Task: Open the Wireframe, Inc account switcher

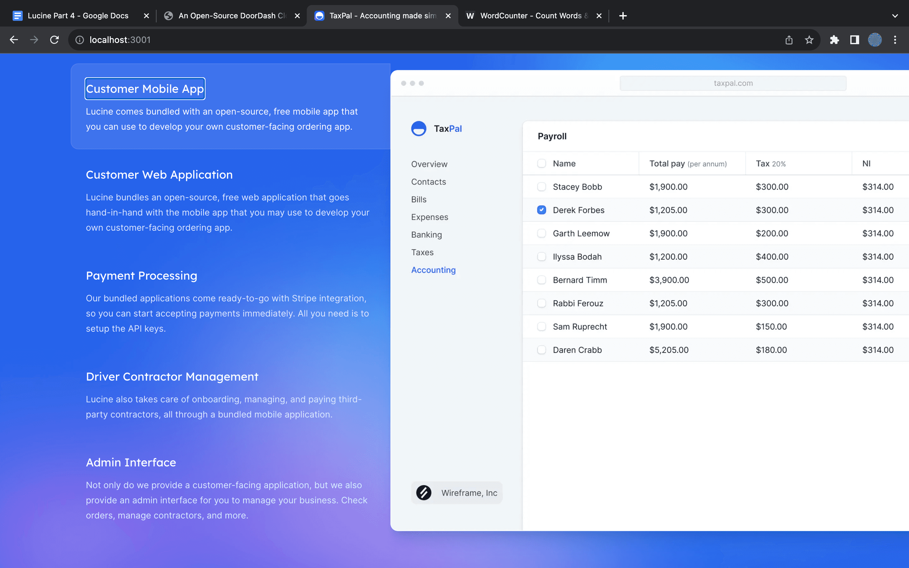Action: (456, 493)
